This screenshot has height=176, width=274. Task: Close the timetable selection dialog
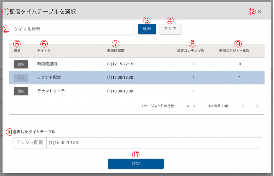(259, 12)
